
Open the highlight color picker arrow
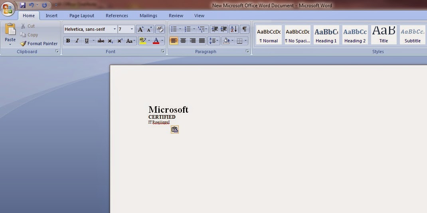coord(149,41)
